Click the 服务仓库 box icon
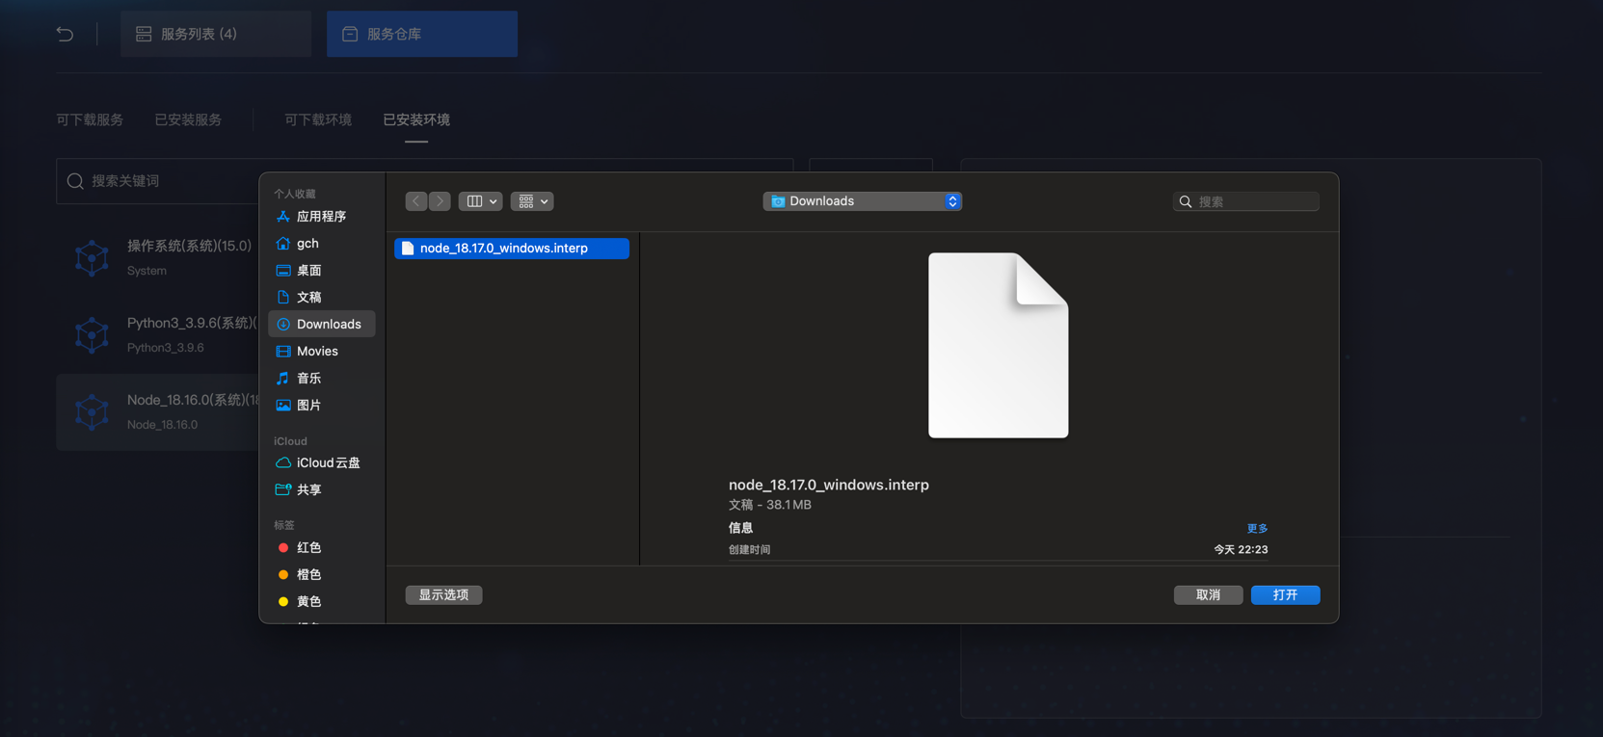 (350, 34)
